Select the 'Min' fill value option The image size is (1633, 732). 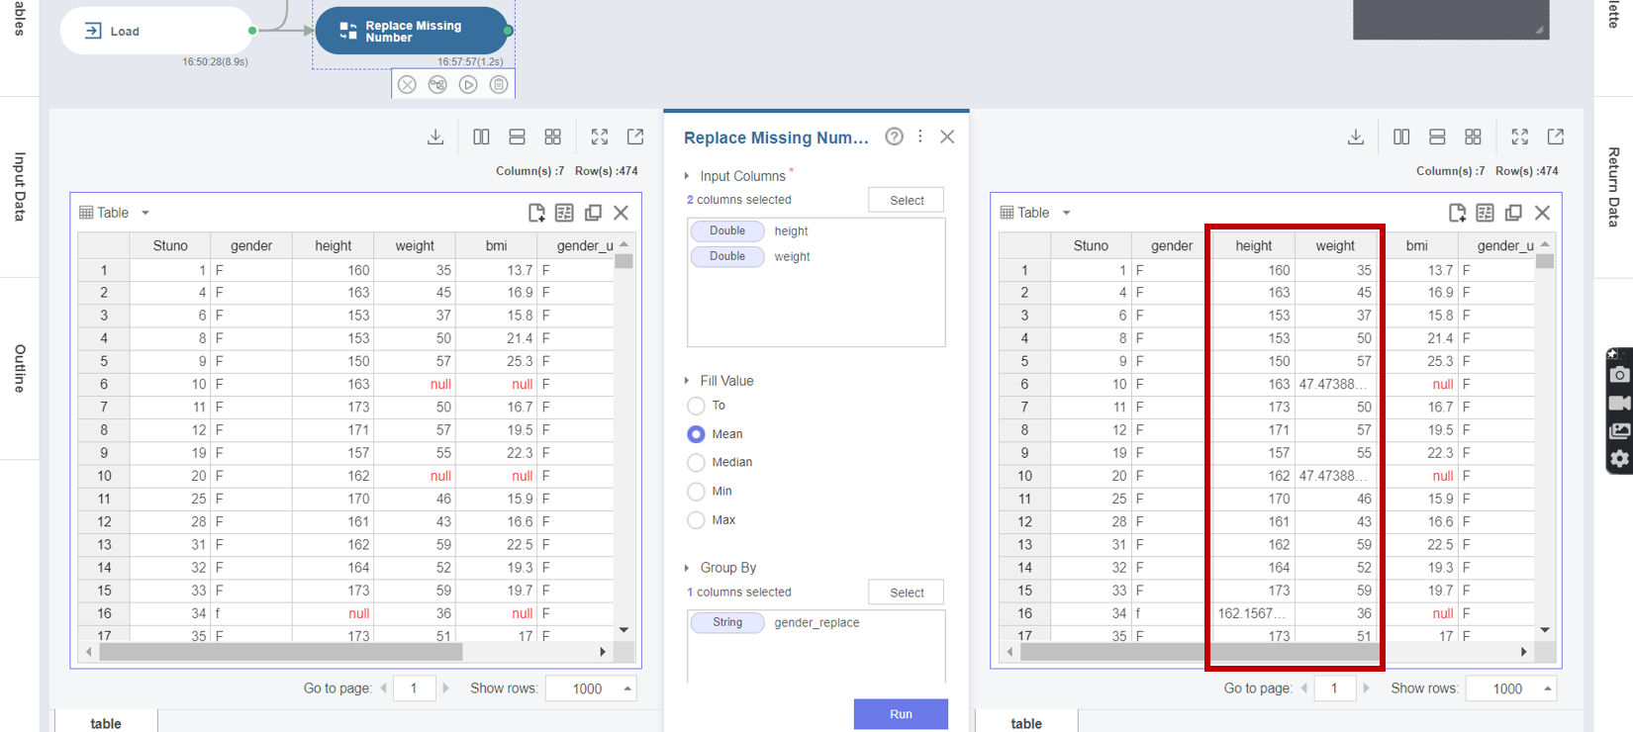696,492
